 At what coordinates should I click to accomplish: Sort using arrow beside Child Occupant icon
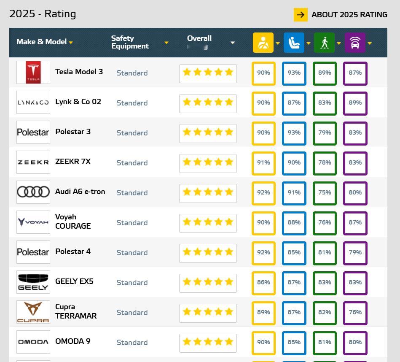[309, 43]
